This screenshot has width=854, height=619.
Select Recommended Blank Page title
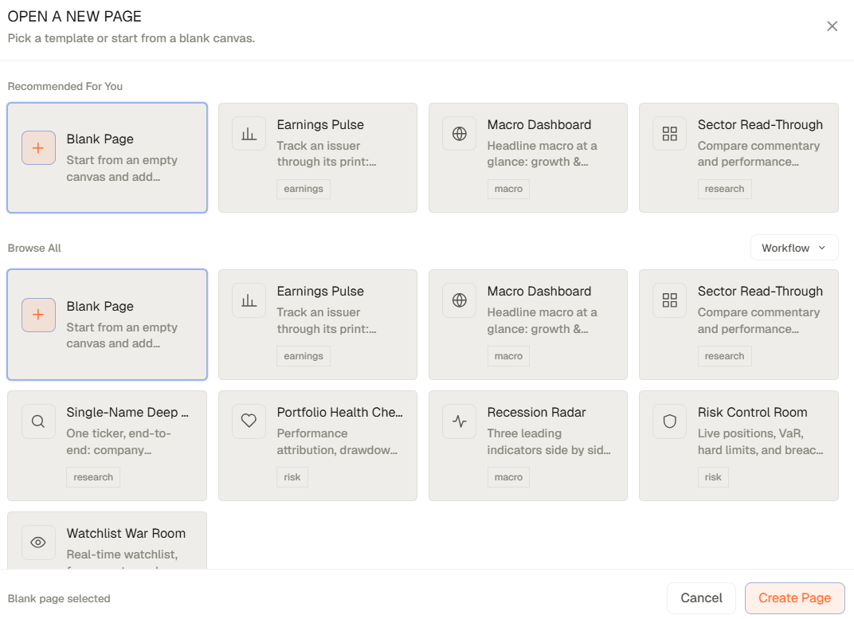pyautogui.click(x=100, y=139)
